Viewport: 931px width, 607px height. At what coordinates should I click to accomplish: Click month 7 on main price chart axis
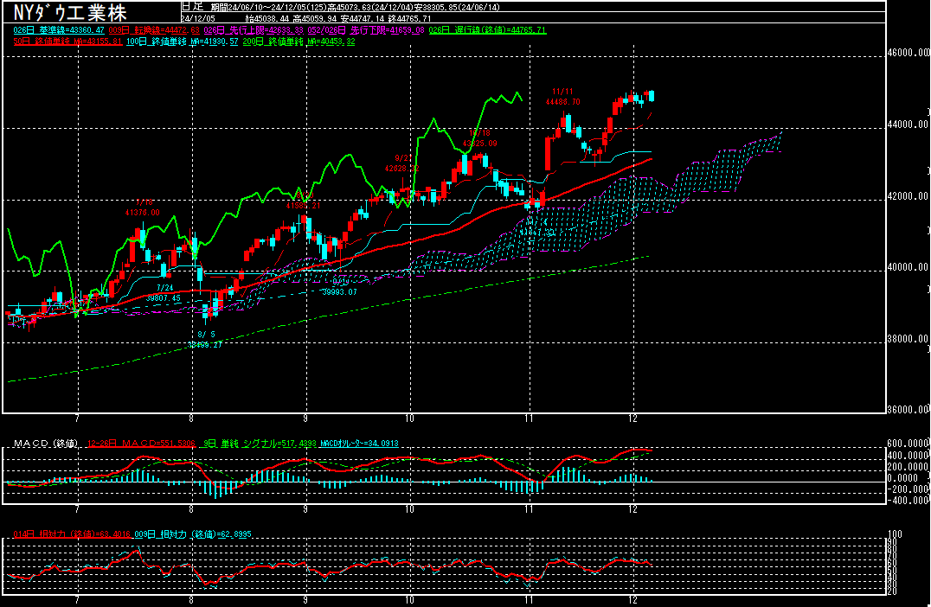[x=77, y=419]
